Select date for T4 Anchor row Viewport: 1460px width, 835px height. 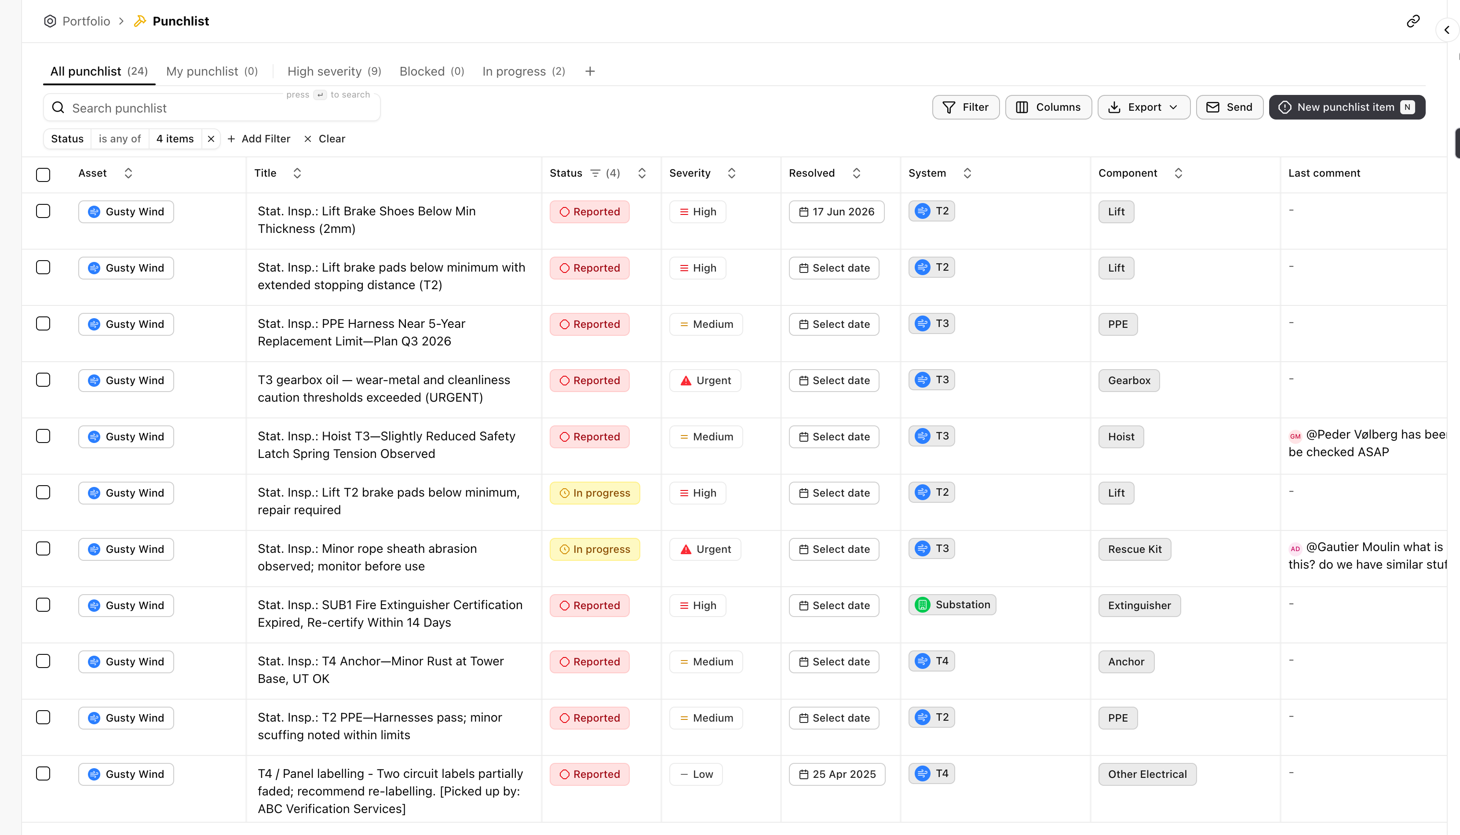coord(833,661)
